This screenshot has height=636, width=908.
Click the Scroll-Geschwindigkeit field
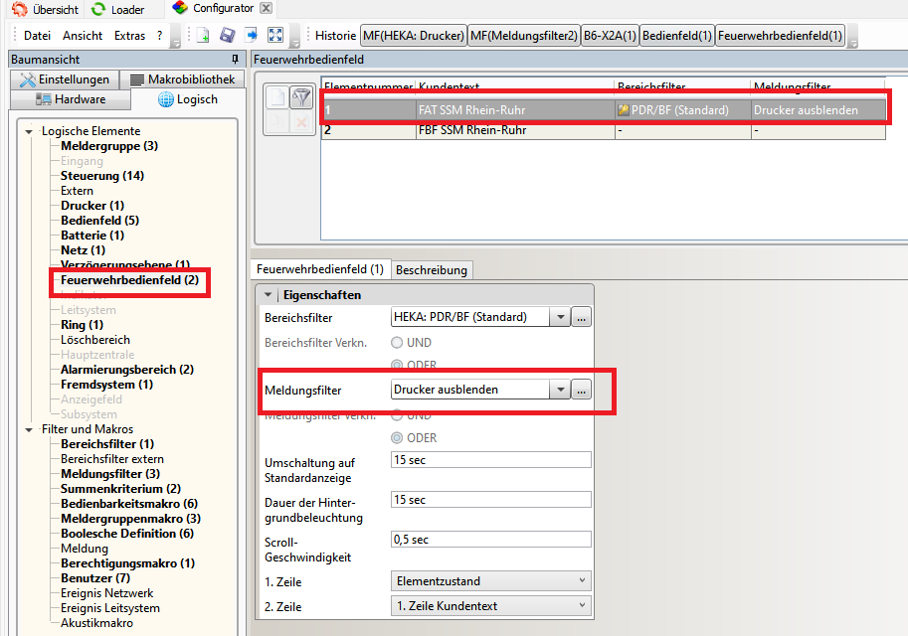(x=491, y=540)
